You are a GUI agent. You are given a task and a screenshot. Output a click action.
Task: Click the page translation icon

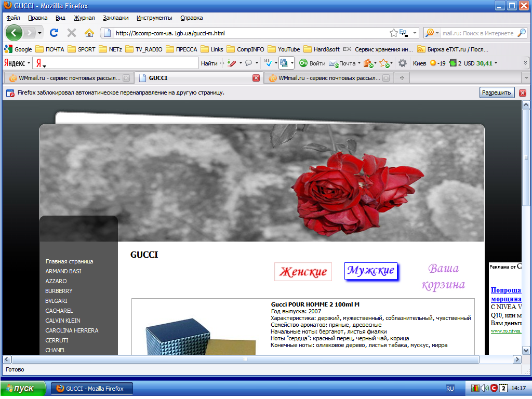[284, 63]
